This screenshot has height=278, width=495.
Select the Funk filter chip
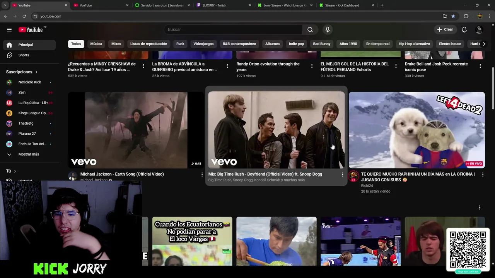point(180,44)
